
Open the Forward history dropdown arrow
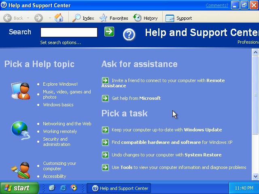tap(50, 18)
